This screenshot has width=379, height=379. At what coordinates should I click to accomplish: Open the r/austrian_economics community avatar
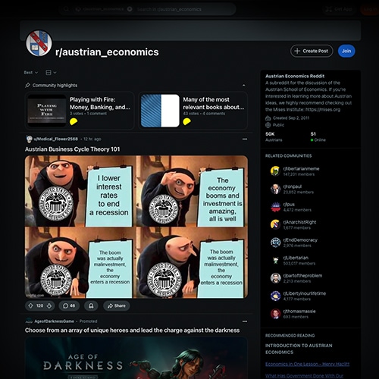pos(39,43)
